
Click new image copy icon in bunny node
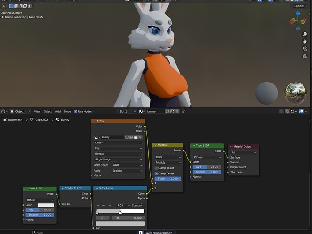pos(131,137)
